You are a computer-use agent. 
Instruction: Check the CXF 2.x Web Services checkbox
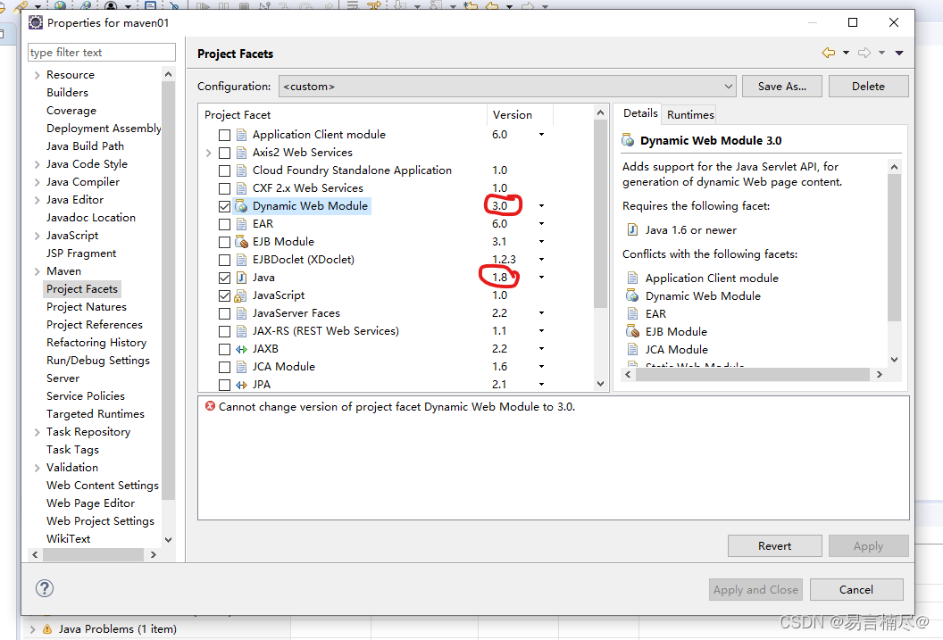click(x=224, y=188)
